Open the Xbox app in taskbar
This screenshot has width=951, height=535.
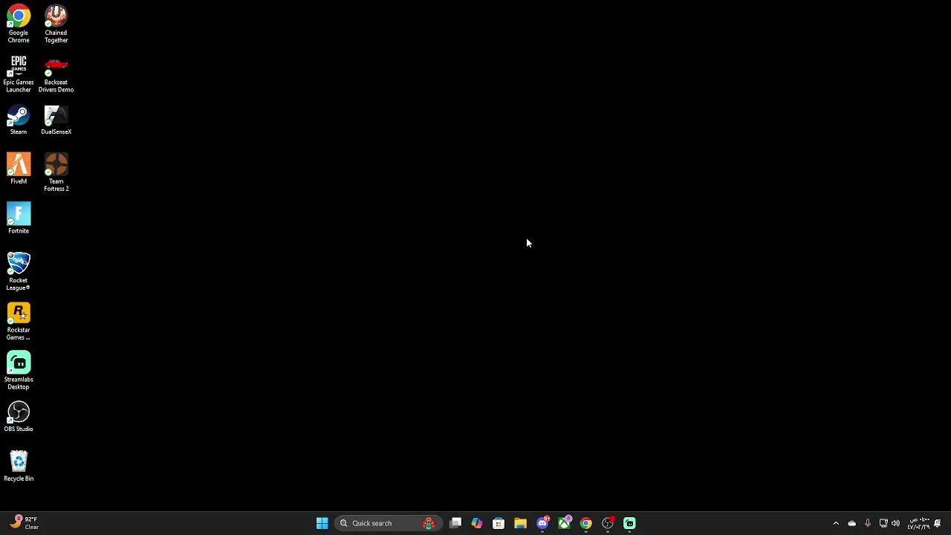click(564, 523)
